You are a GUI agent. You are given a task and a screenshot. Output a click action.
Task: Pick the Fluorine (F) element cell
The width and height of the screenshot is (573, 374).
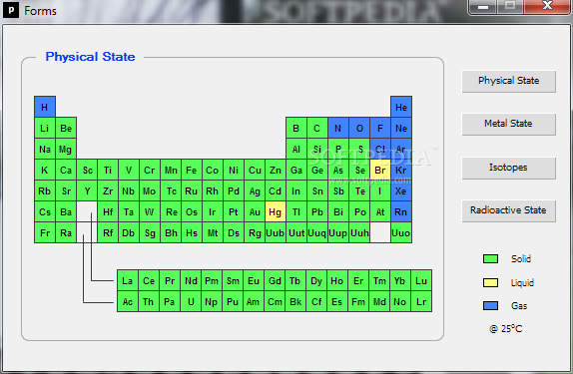pyautogui.click(x=380, y=128)
